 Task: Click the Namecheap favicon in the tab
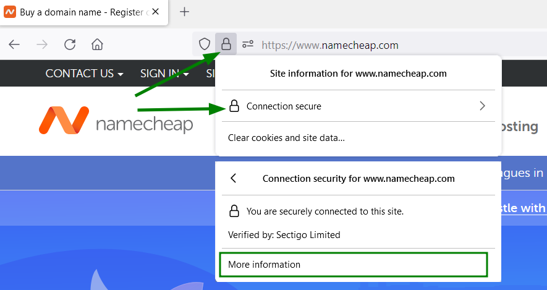[x=10, y=12]
